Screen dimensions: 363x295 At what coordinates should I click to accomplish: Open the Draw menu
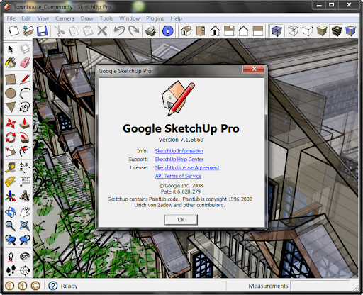[86, 18]
